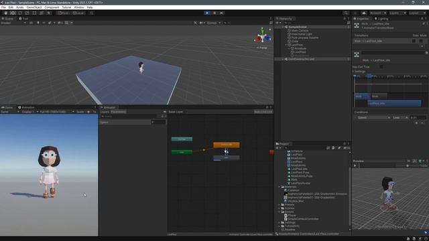Select the Rect transform tool
This screenshot has height=241, width=429.
[x=34, y=13]
